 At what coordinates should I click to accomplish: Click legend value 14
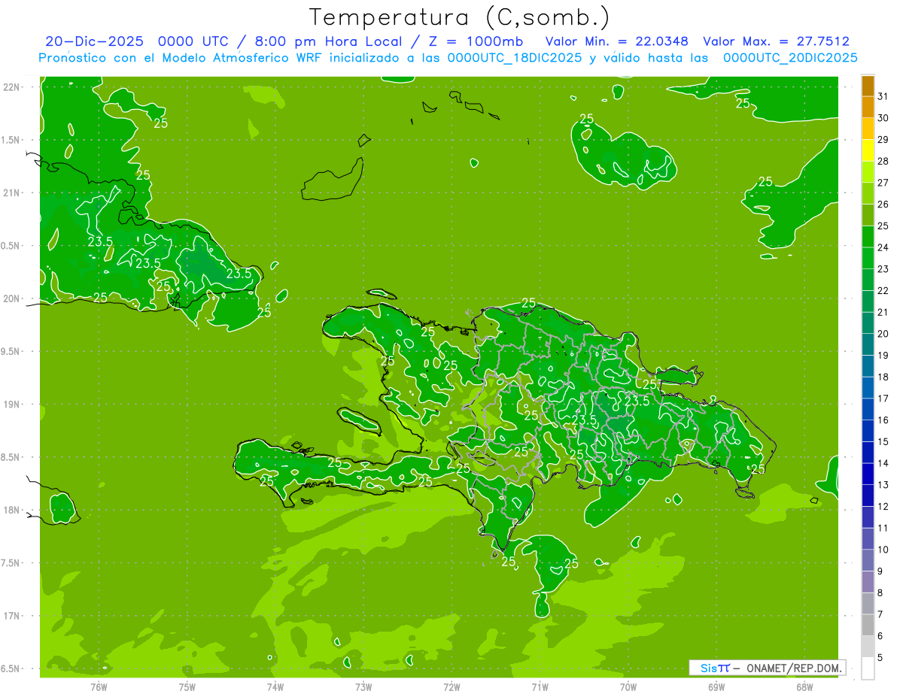click(883, 463)
